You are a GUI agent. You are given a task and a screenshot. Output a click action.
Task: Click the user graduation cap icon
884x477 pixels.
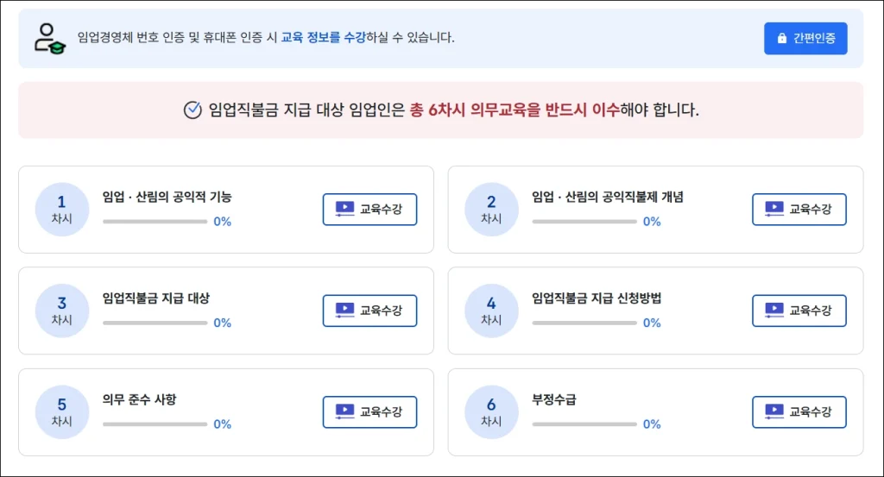[x=48, y=38]
